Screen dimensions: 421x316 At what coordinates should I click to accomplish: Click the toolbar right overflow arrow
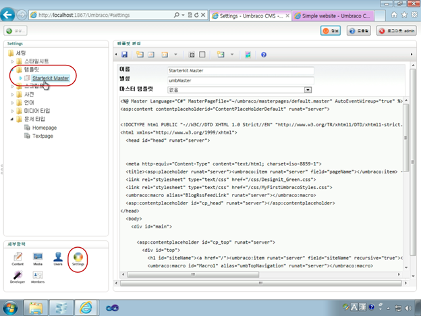(412, 55)
